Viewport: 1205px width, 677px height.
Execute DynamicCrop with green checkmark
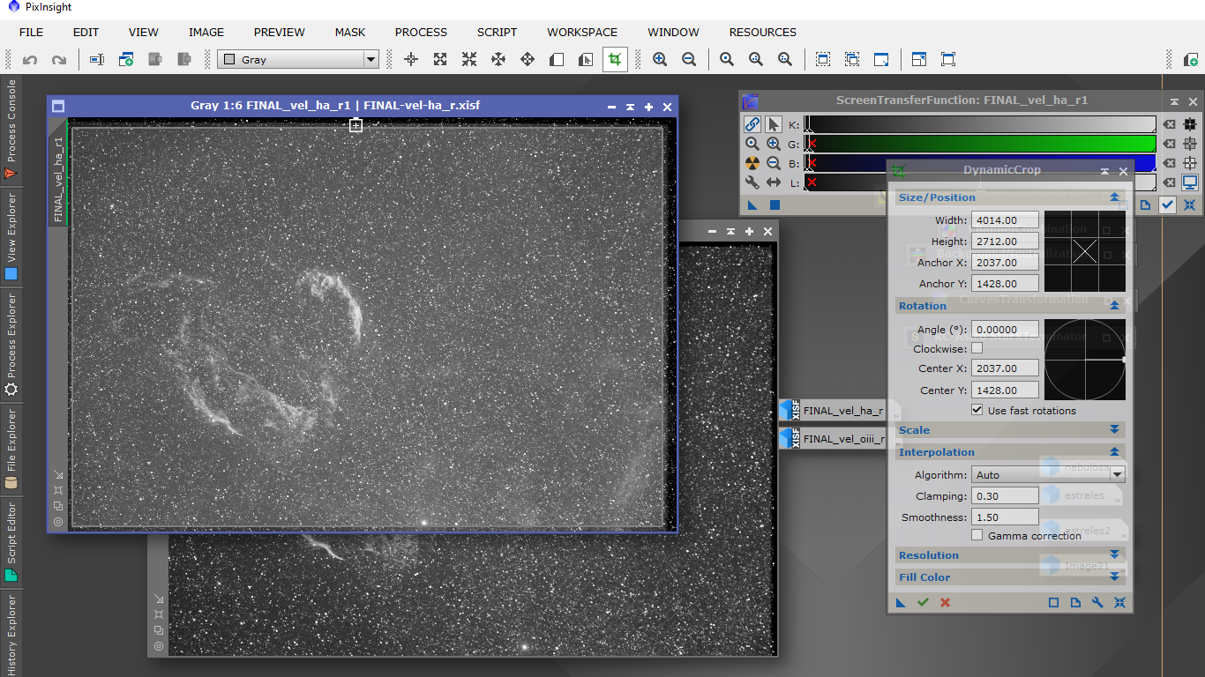(x=923, y=603)
